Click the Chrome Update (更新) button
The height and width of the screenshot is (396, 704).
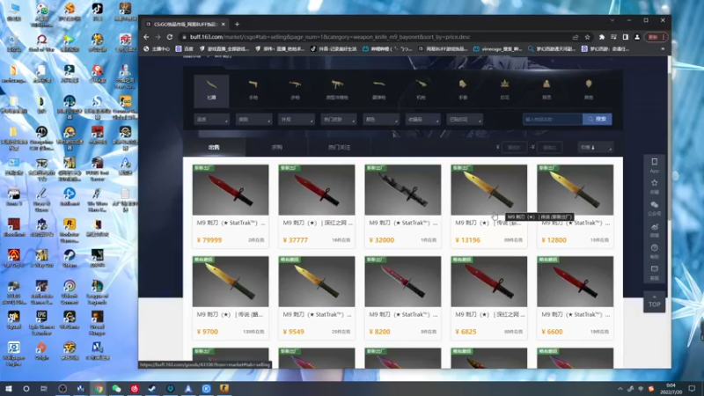tap(656, 37)
